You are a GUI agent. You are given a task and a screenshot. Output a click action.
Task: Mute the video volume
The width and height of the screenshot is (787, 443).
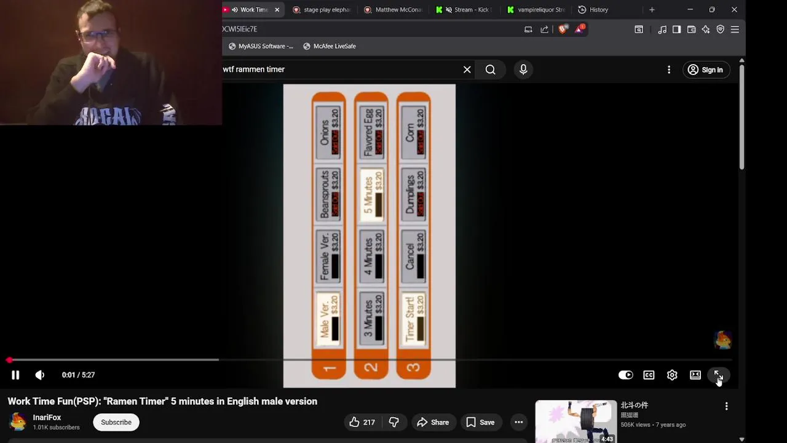pos(40,375)
